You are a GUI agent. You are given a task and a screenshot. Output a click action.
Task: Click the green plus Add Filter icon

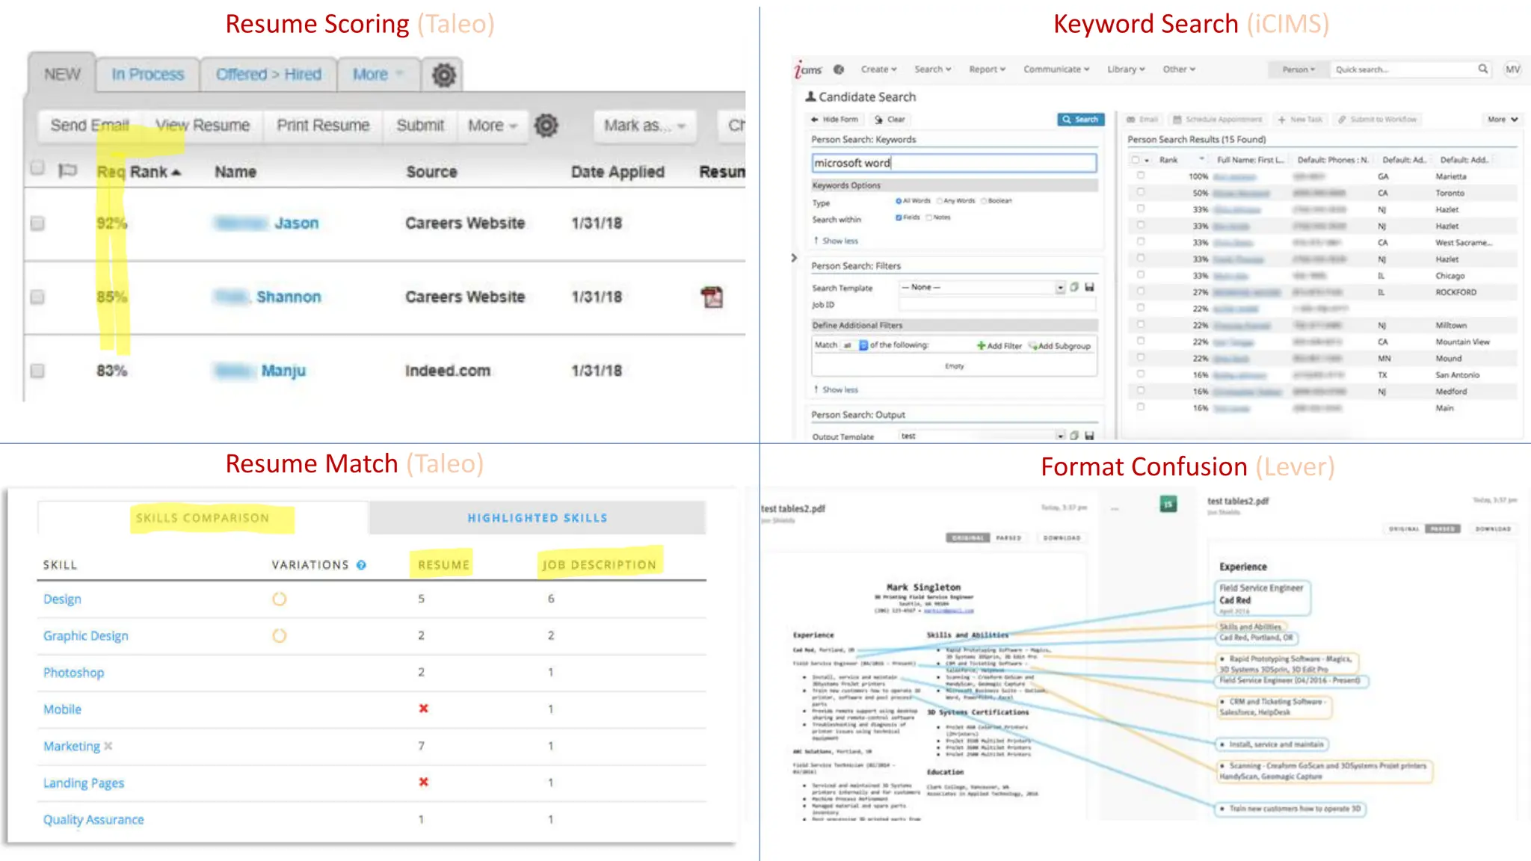click(x=981, y=345)
